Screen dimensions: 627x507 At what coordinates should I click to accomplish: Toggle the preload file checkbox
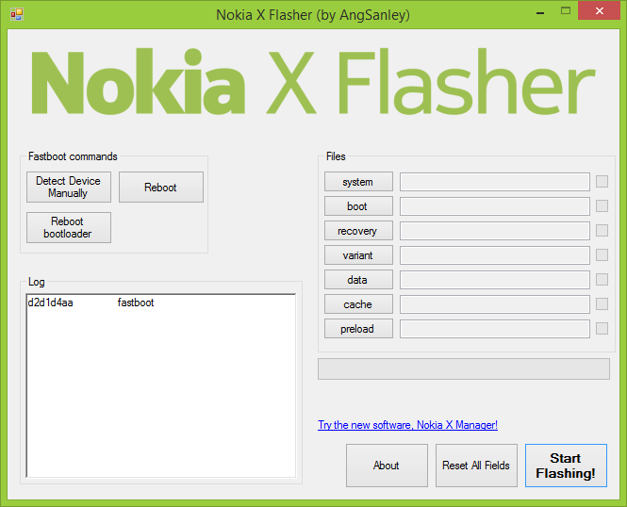point(602,328)
